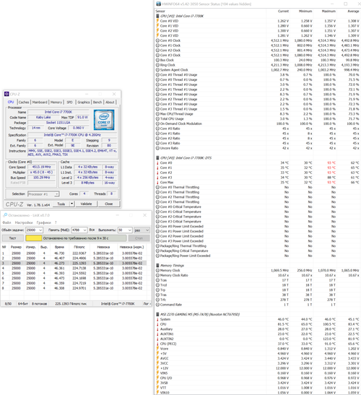Screen dimensions: 361x395
Task: Open the About tab in CPU-Z
Action: coord(110,102)
